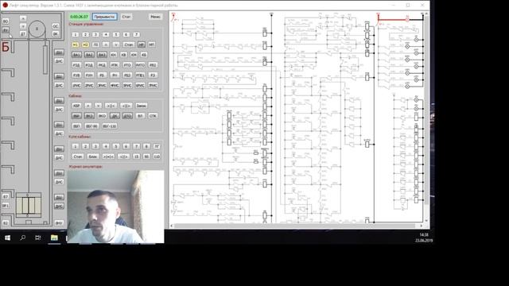Click close-doors icon on Пульт кабины

point(108,157)
